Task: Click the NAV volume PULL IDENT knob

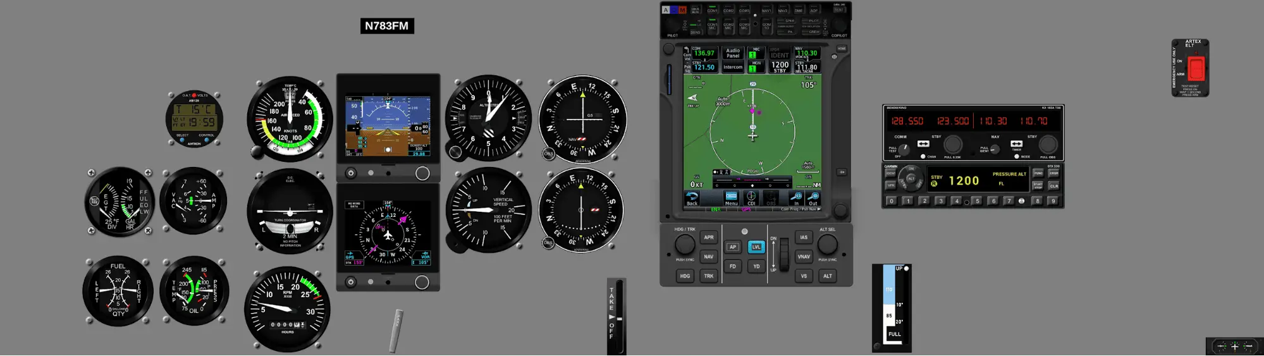Action: click(995, 149)
